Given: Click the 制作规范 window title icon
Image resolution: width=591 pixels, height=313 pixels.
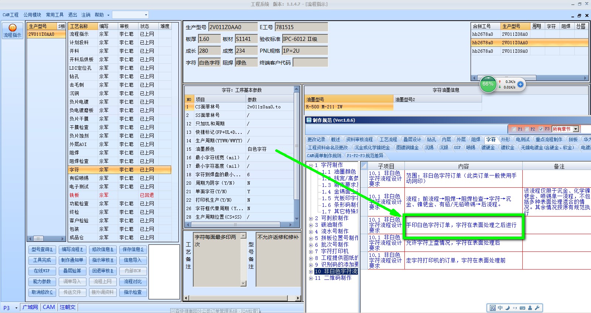Looking at the screenshot, I should 309,120.
